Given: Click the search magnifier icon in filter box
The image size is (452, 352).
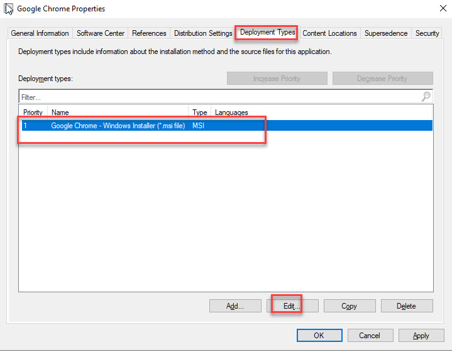Looking at the screenshot, I should pos(426,97).
